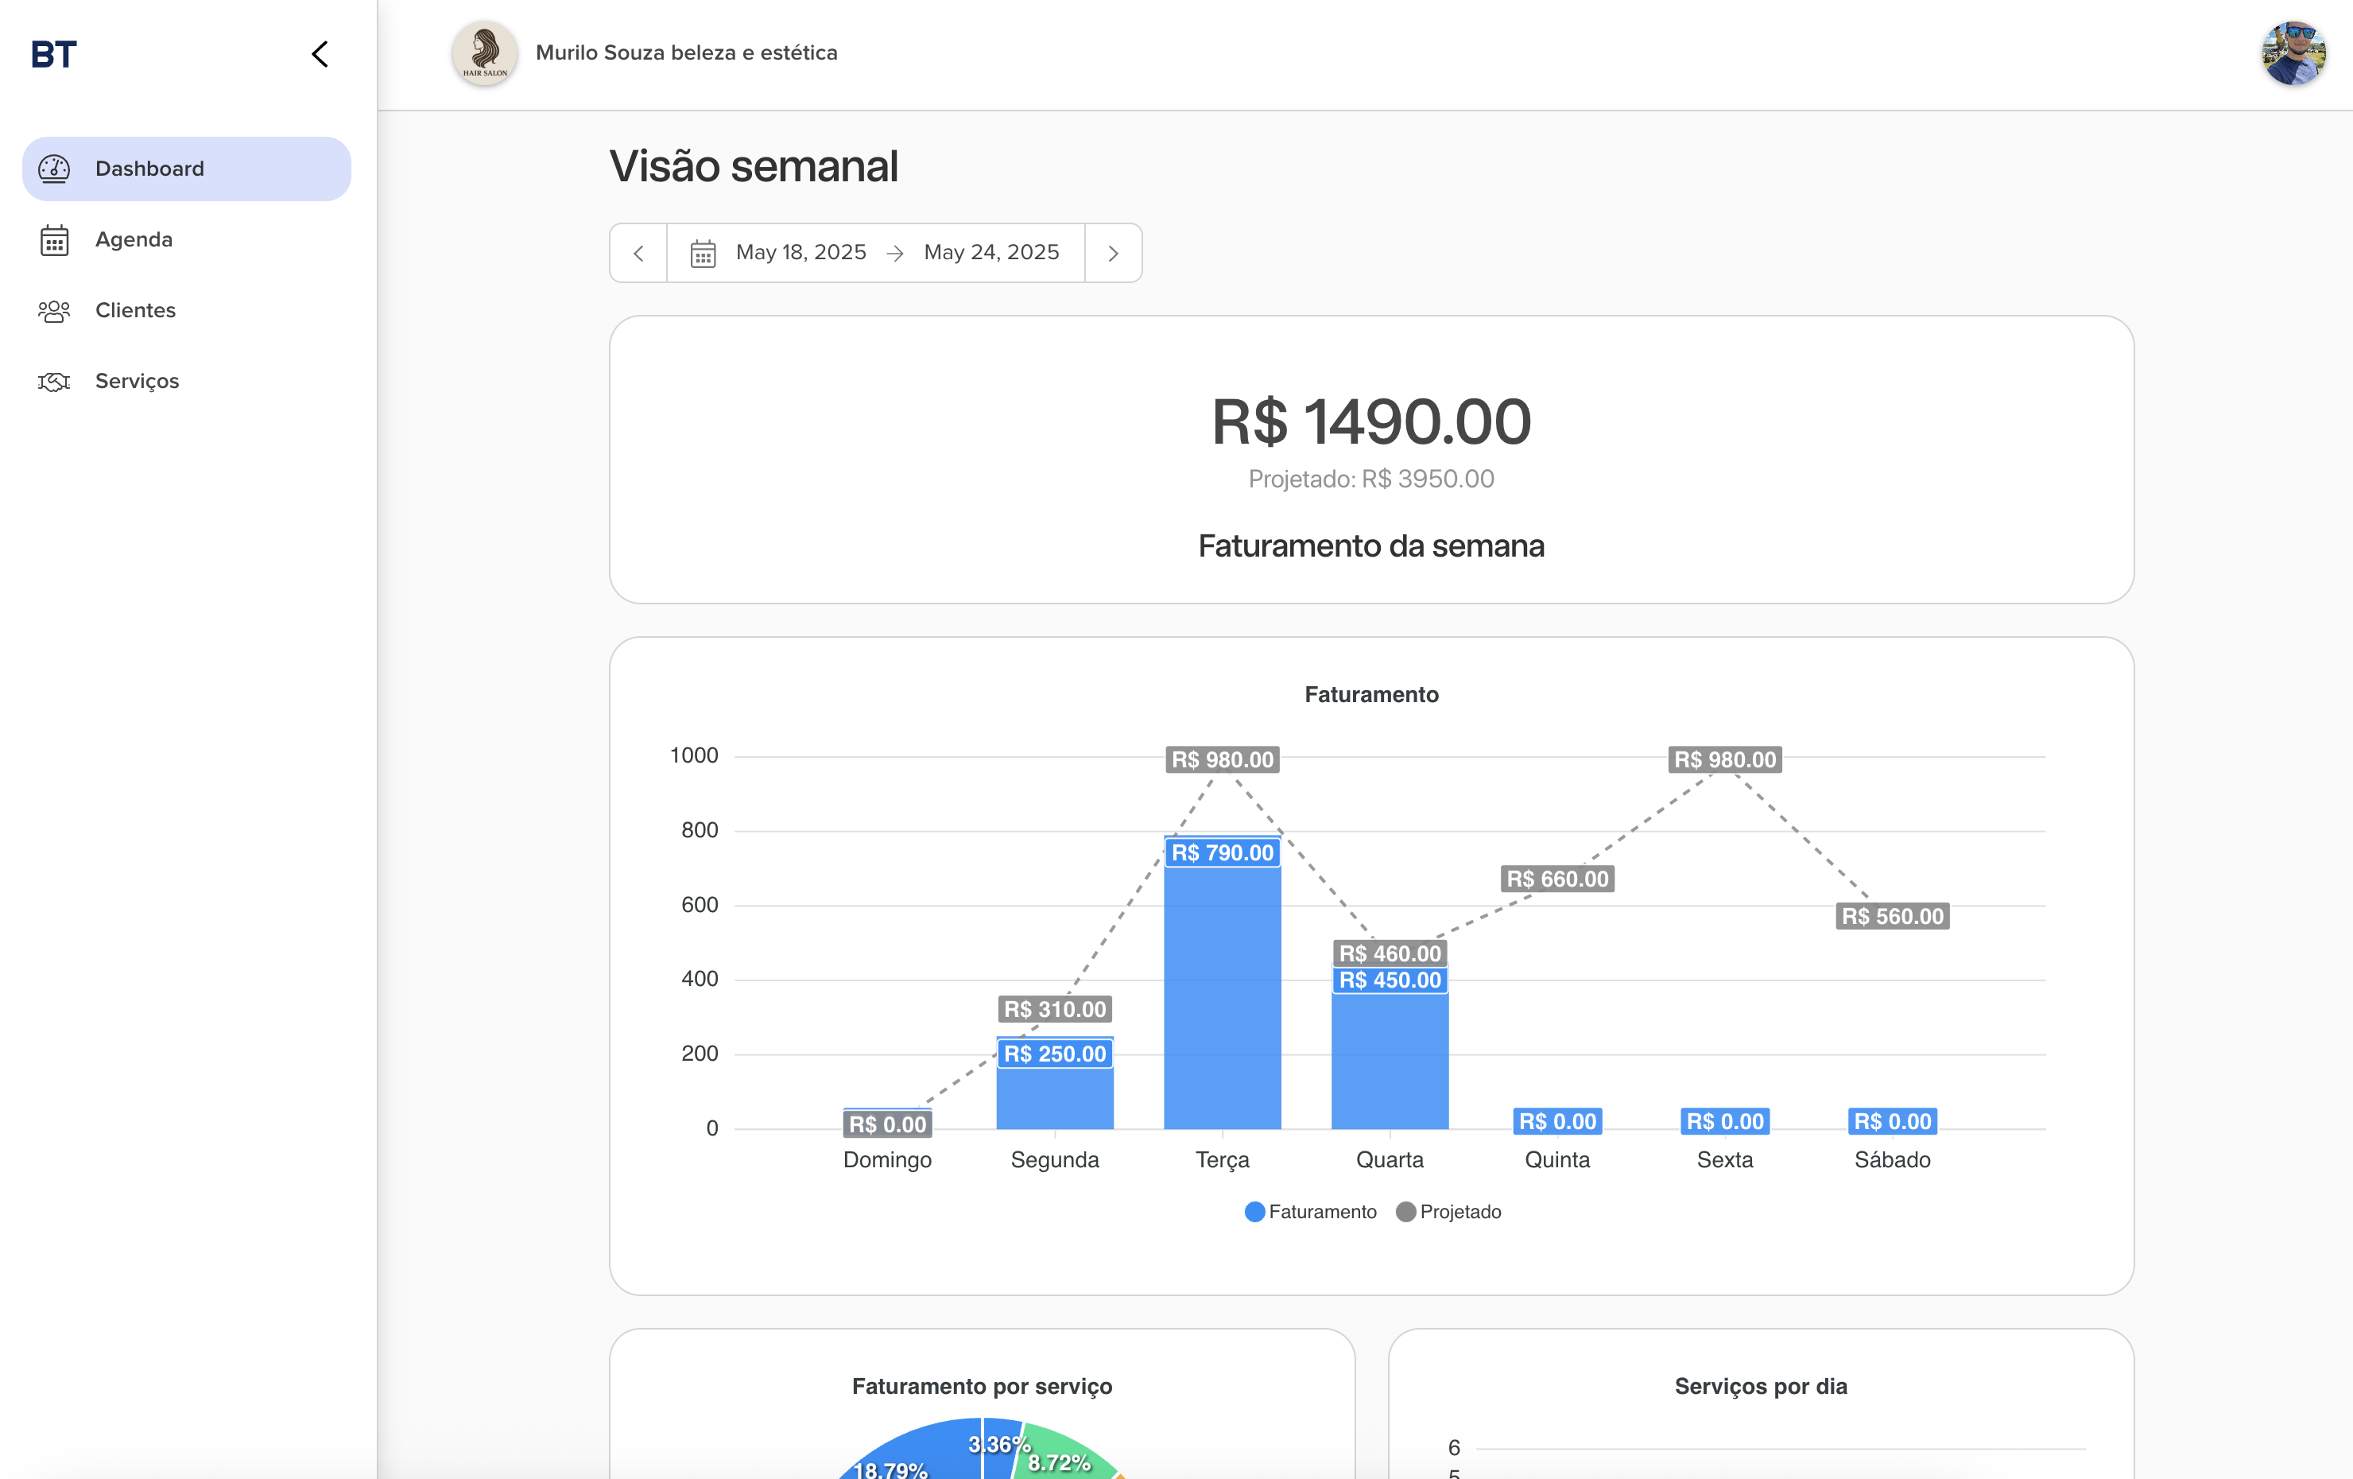Click the Segunda bar R$ 250.00 label
Viewport: 2353px width, 1479px height.
[1056, 1054]
